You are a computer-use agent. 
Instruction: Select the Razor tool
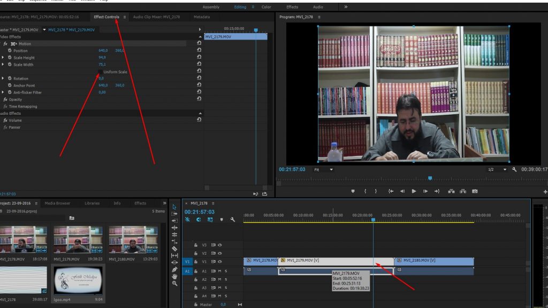coord(174,248)
